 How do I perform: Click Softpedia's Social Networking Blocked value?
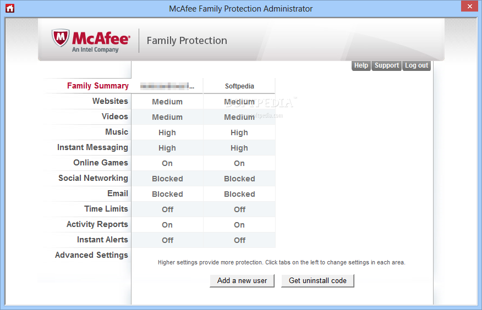coord(239,179)
